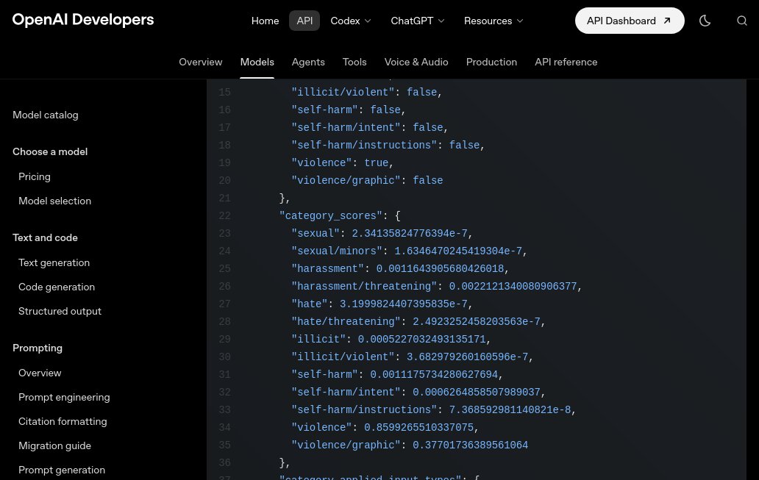The height and width of the screenshot is (480, 759).
Task: Click the Prompting section heading
Action: tap(38, 348)
